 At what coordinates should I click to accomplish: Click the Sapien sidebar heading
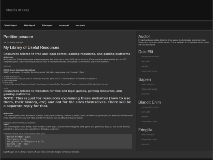(x=144, y=79)
